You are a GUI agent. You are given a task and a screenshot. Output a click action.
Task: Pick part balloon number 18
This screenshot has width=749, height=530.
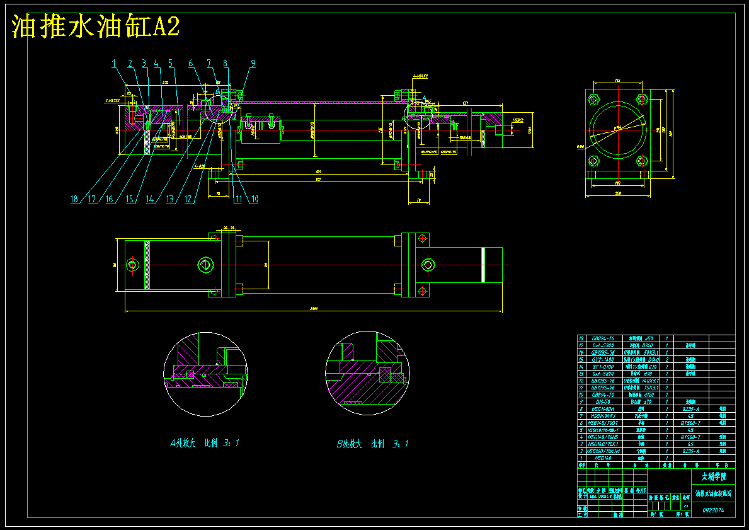coord(74,199)
